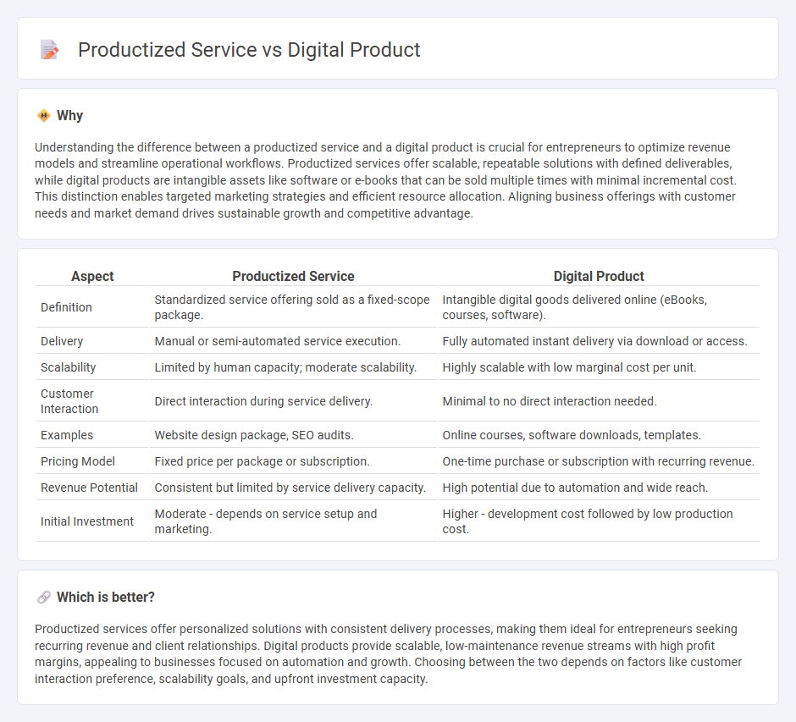Click cell 'Website design package, SEO audits.'

click(x=293, y=435)
